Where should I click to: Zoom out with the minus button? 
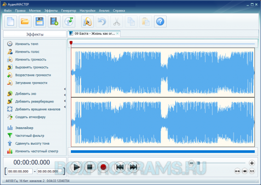191,163
